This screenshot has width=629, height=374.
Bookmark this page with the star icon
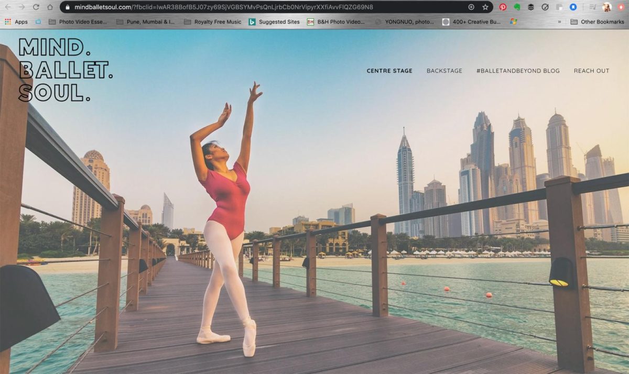485,7
